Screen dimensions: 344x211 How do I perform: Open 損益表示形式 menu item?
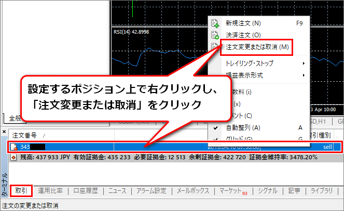(x=244, y=76)
